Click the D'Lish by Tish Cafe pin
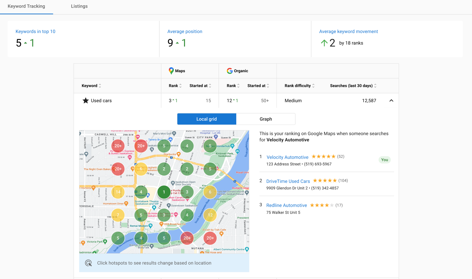This screenshot has width=472, height=279. point(222,234)
